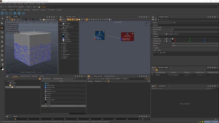Click the polygrid shelf icon
Image resolution: width=219 pixels, height=123 pixels.
15,13
